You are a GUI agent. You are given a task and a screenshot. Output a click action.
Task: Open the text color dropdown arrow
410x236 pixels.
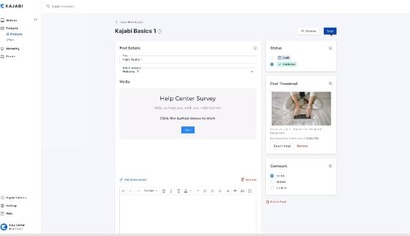(191, 191)
